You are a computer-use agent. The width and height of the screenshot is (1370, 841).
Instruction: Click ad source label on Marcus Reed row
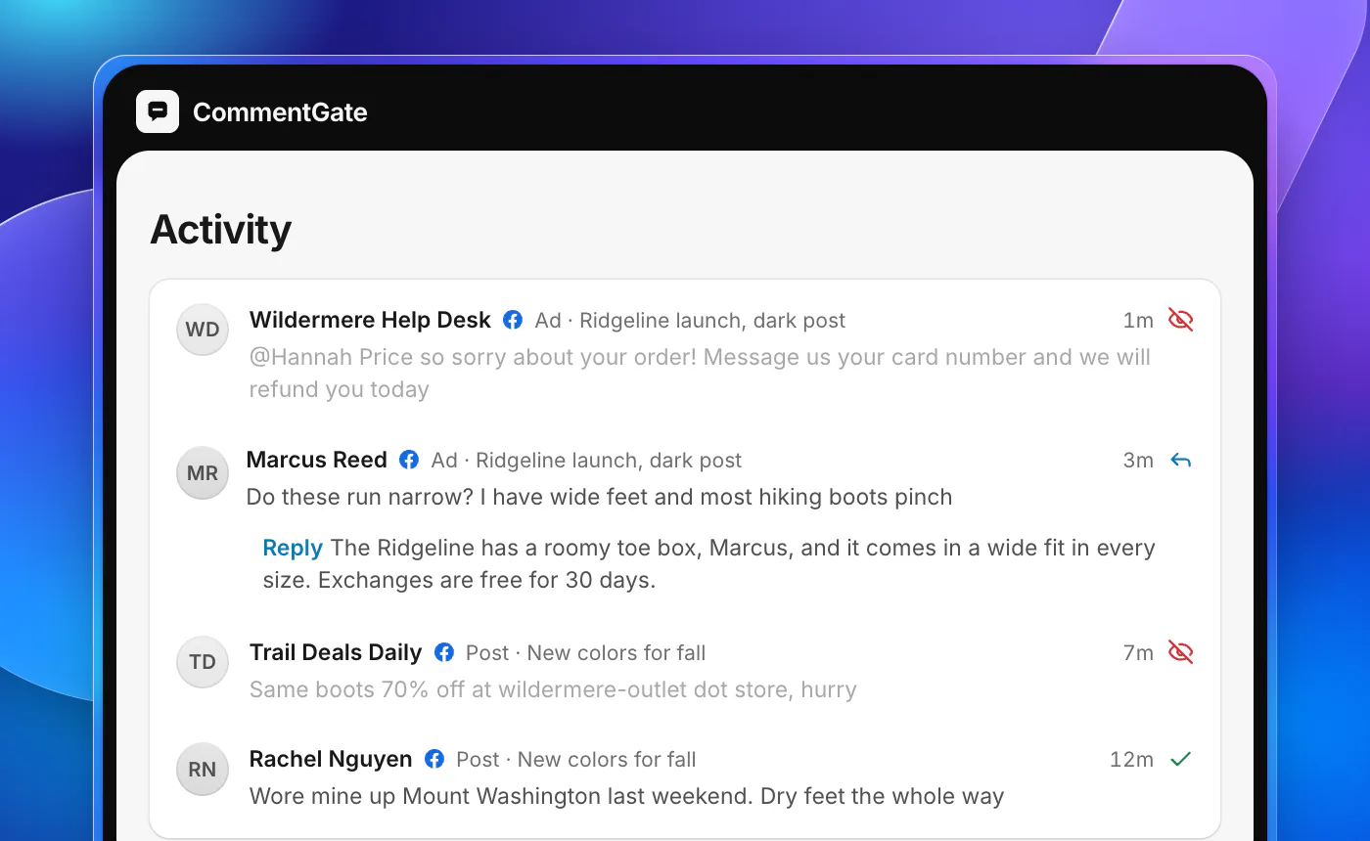[586, 461]
